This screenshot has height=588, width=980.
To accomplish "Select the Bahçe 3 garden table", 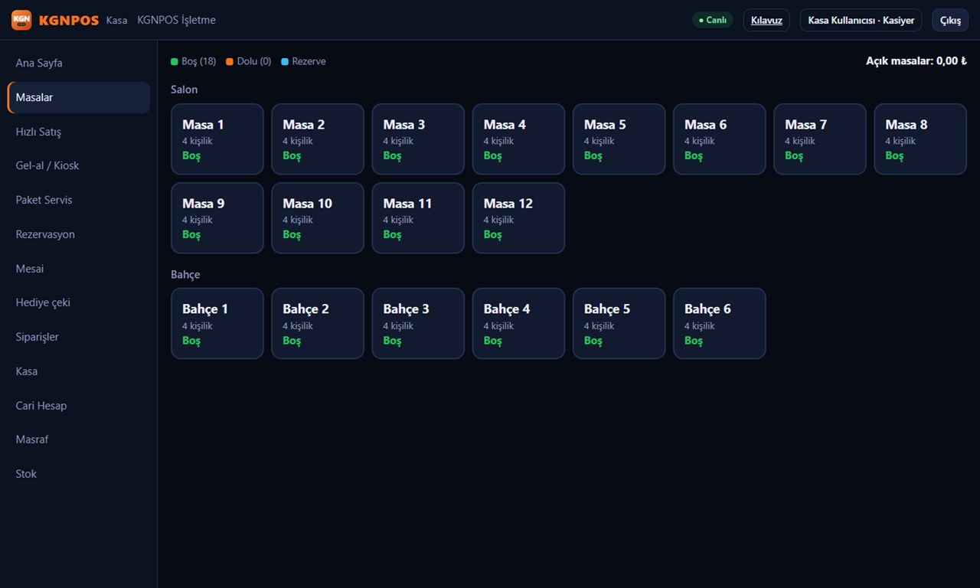I will [418, 324].
